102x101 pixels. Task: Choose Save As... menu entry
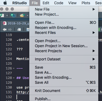(x=64, y=72)
